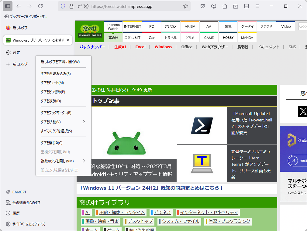Click the 窓の杜 site logo
This screenshot has width=307, height=231.
coord(89,31)
